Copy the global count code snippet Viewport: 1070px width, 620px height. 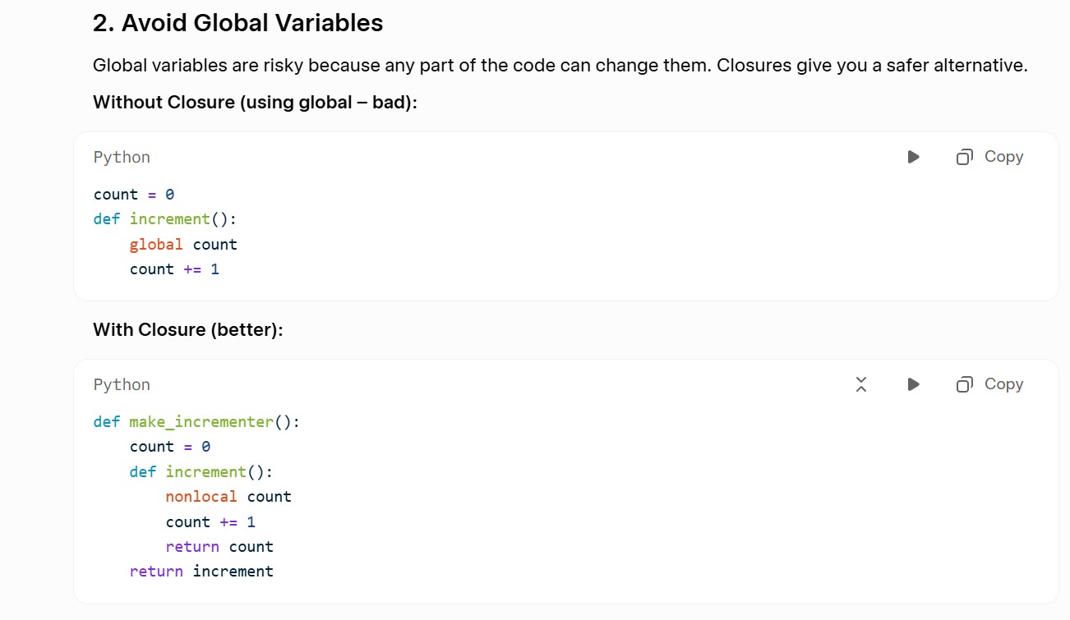click(990, 157)
